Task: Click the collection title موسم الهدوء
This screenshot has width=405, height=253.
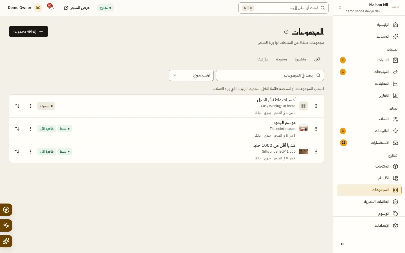Action: (x=284, y=123)
